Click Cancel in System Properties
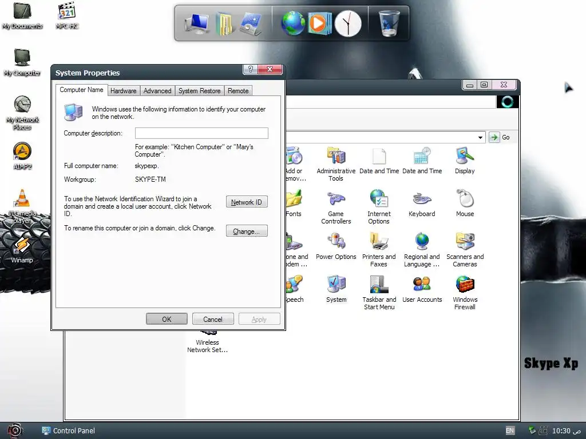This screenshot has width=586, height=439. click(x=213, y=319)
